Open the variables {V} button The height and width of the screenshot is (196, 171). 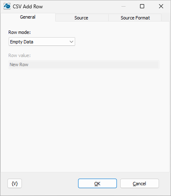click(14, 184)
